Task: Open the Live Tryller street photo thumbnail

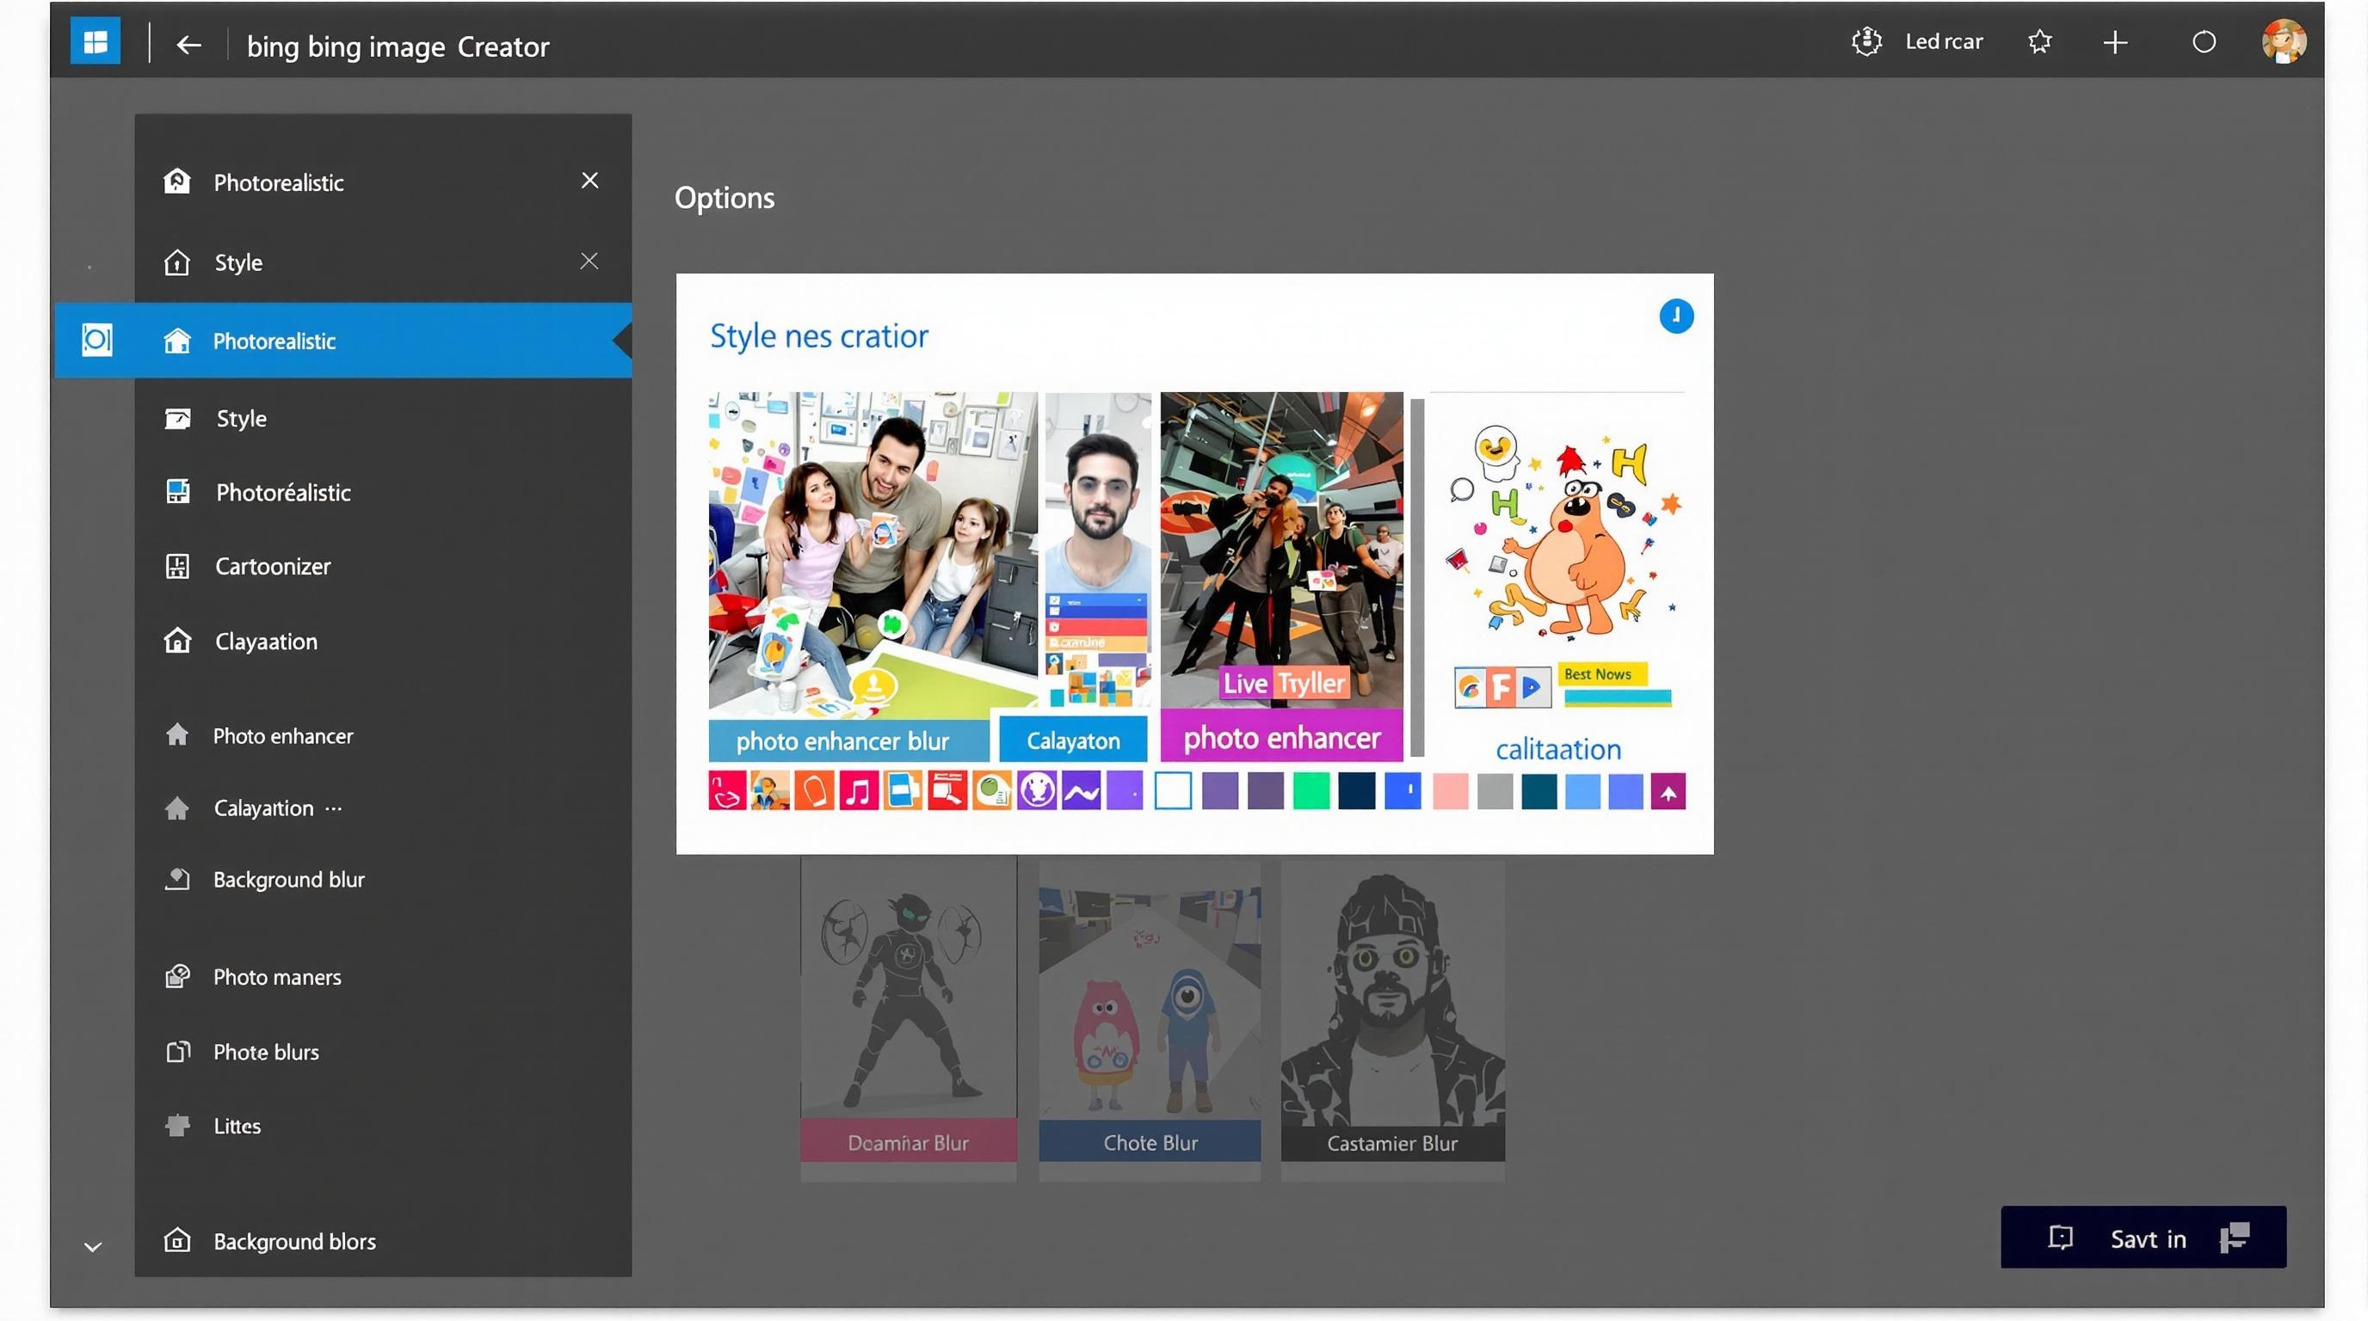Action: [1281, 550]
